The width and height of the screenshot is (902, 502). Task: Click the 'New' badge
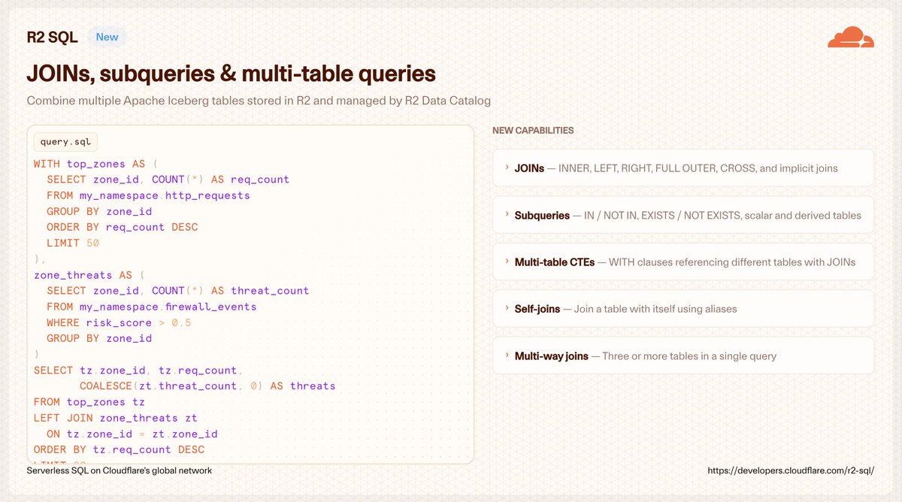[107, 37]
